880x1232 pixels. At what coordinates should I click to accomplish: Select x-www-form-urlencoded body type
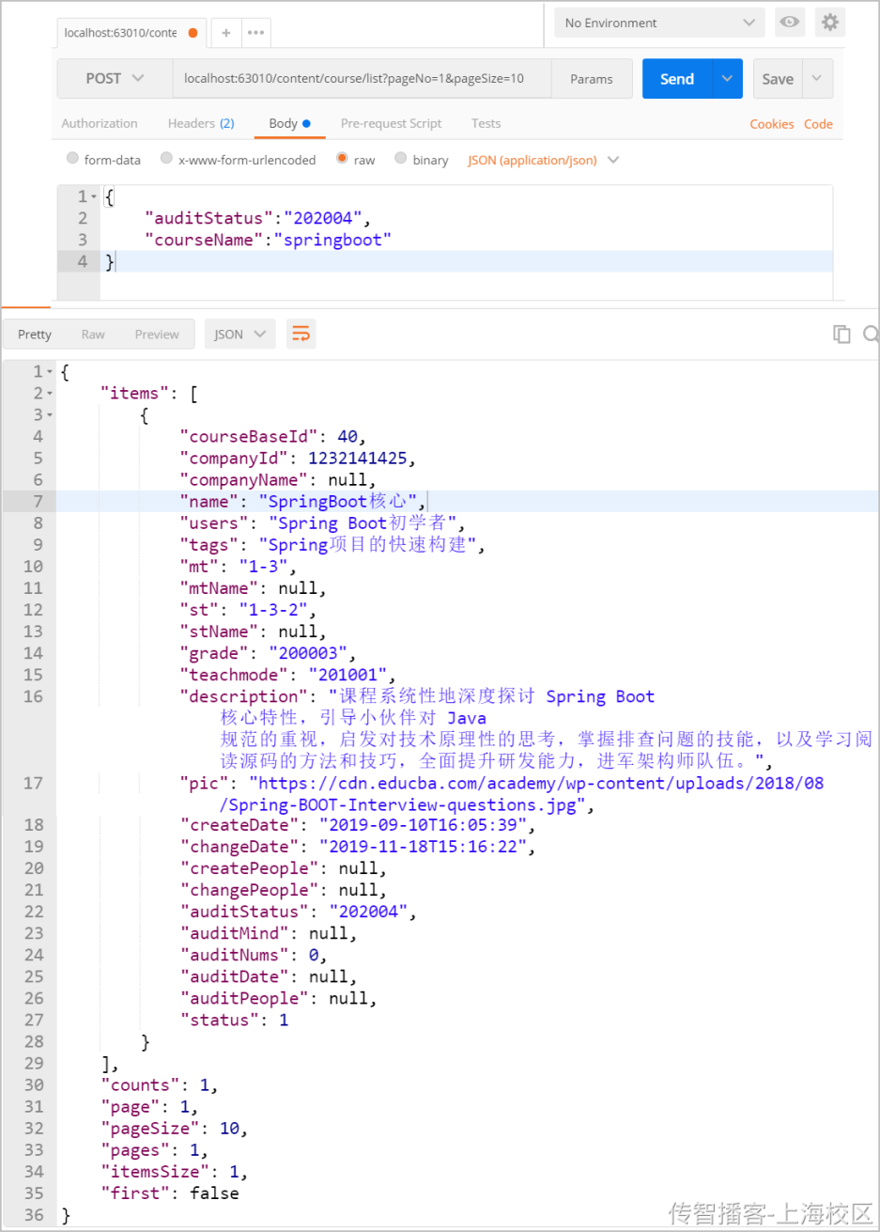tap(166, 158)
